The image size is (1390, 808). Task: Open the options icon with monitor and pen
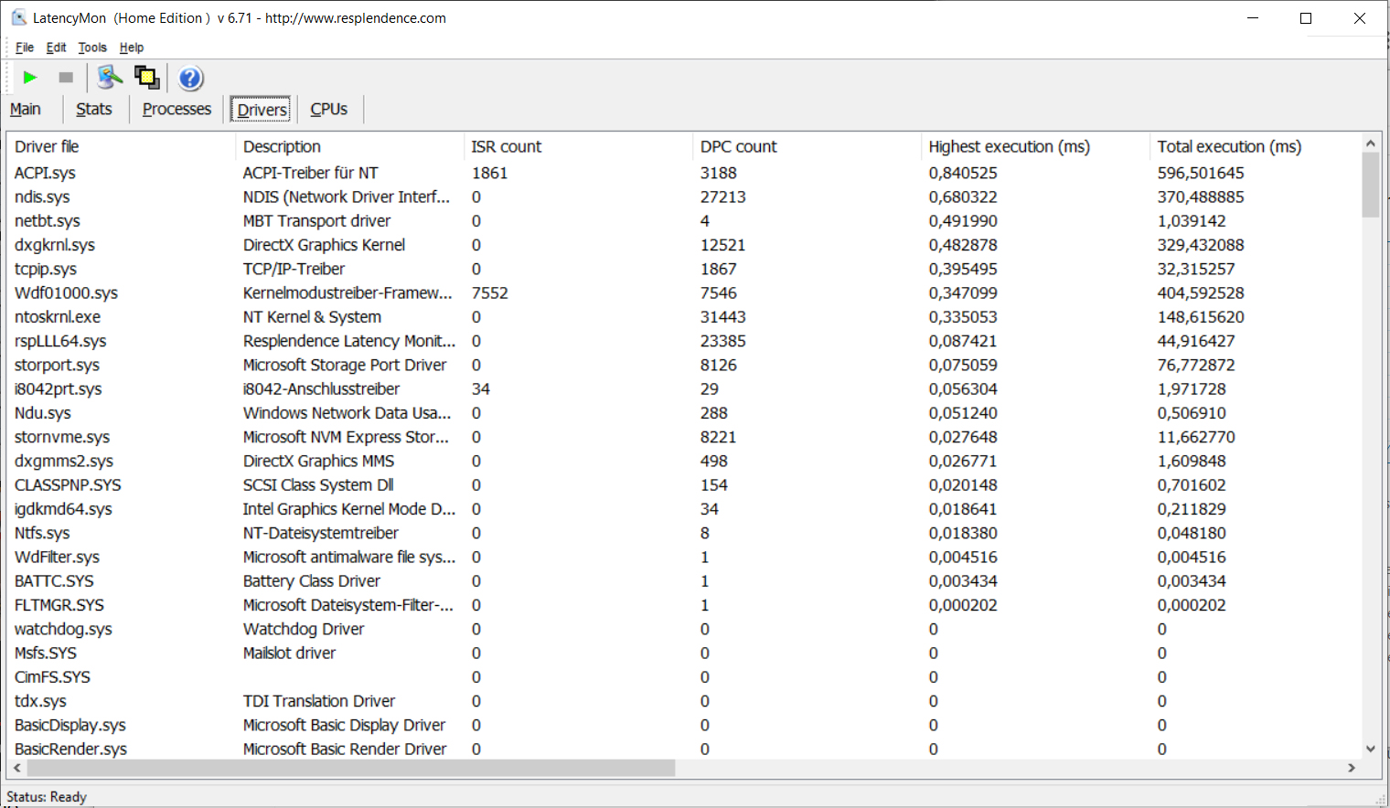click(x=110, y=78)
